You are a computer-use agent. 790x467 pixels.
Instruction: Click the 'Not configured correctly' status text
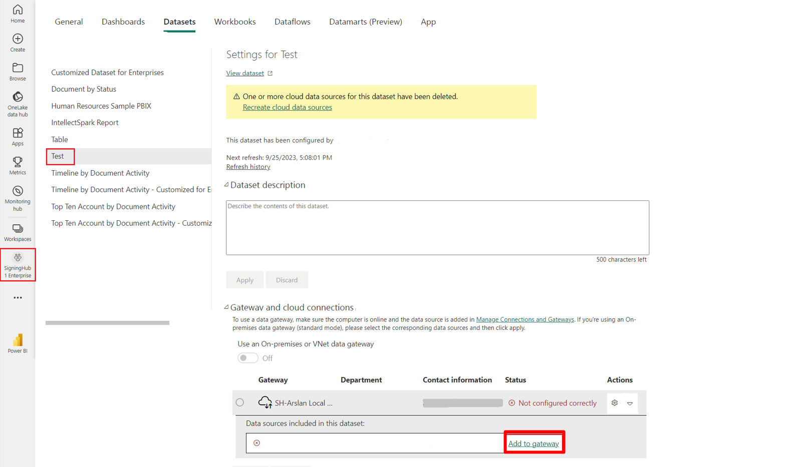(558, 403)
